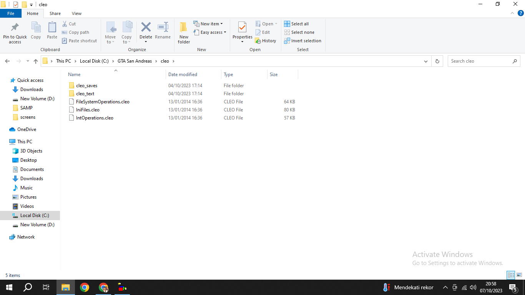This screenshot has height=295, width=525.
Task: Select the FileSystemOperations.cleo file
Action: pos(103,102)
